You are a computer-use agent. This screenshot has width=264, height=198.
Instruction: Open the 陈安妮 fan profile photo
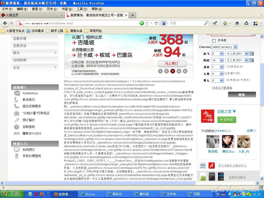coord(213,142)
